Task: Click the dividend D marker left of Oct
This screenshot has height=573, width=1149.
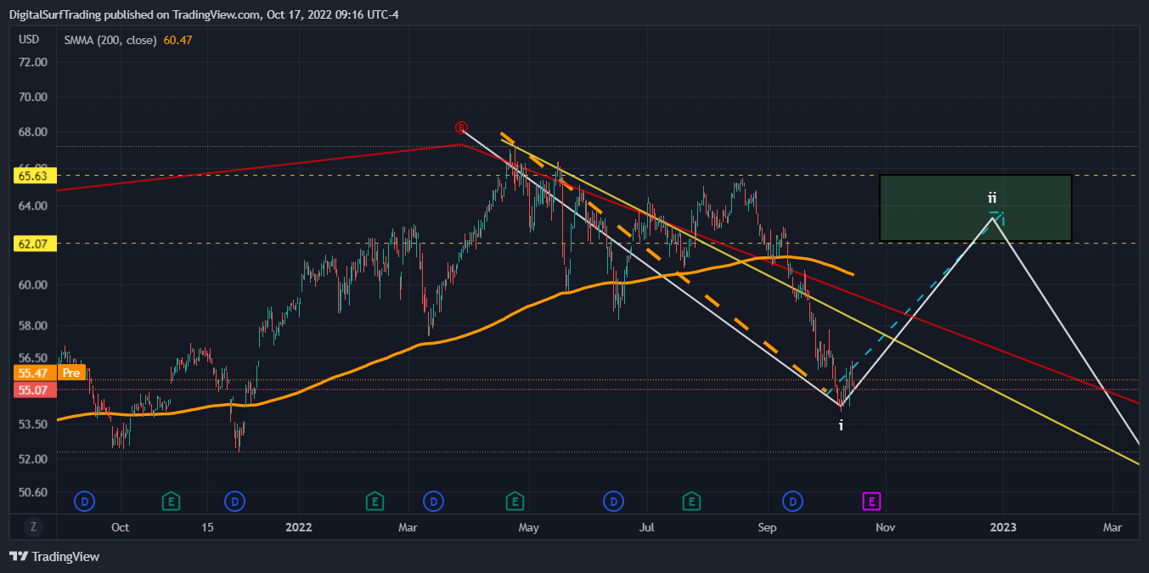Action: [84, 502]
